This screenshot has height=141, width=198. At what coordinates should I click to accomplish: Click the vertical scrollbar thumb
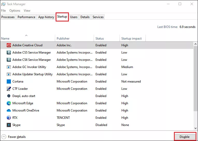195,79
